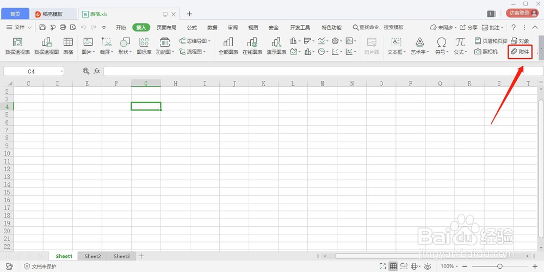Open 页眉和页脚 header and footer
This screenshot has height=272, width=544.
tap(491, 41)
